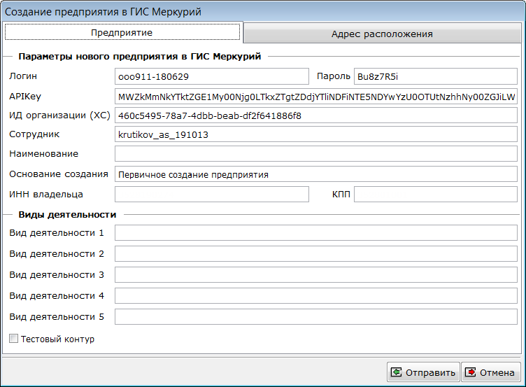This screenshot has width=526, height=387.
Task: Click the Наименование label
Action: 43,154
